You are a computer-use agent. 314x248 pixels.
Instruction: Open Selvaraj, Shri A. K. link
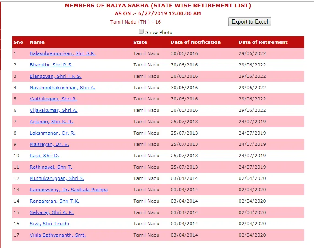(x=52, y=212)
